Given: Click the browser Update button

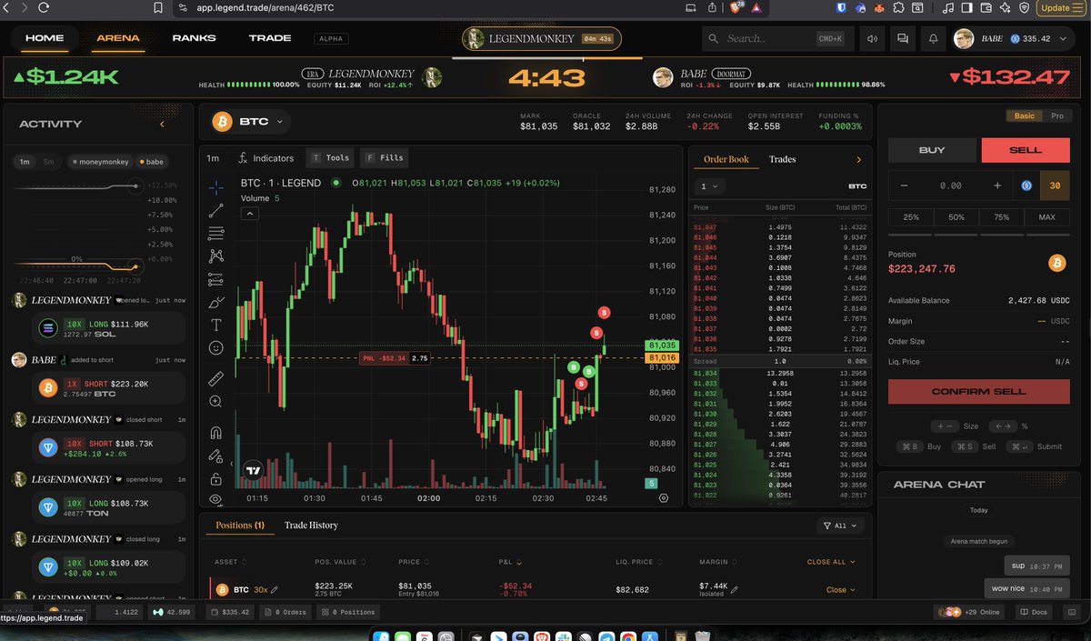Looking at the screenshot, I should [x=1059, y=8].
